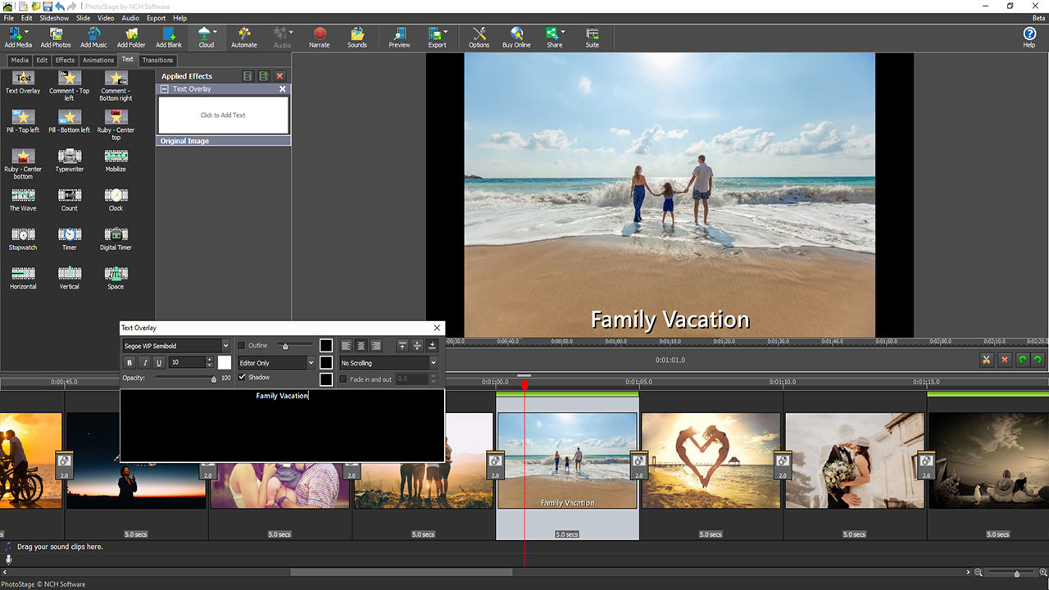Select the Ruby - Center top effect

click(x=115, y=122)
